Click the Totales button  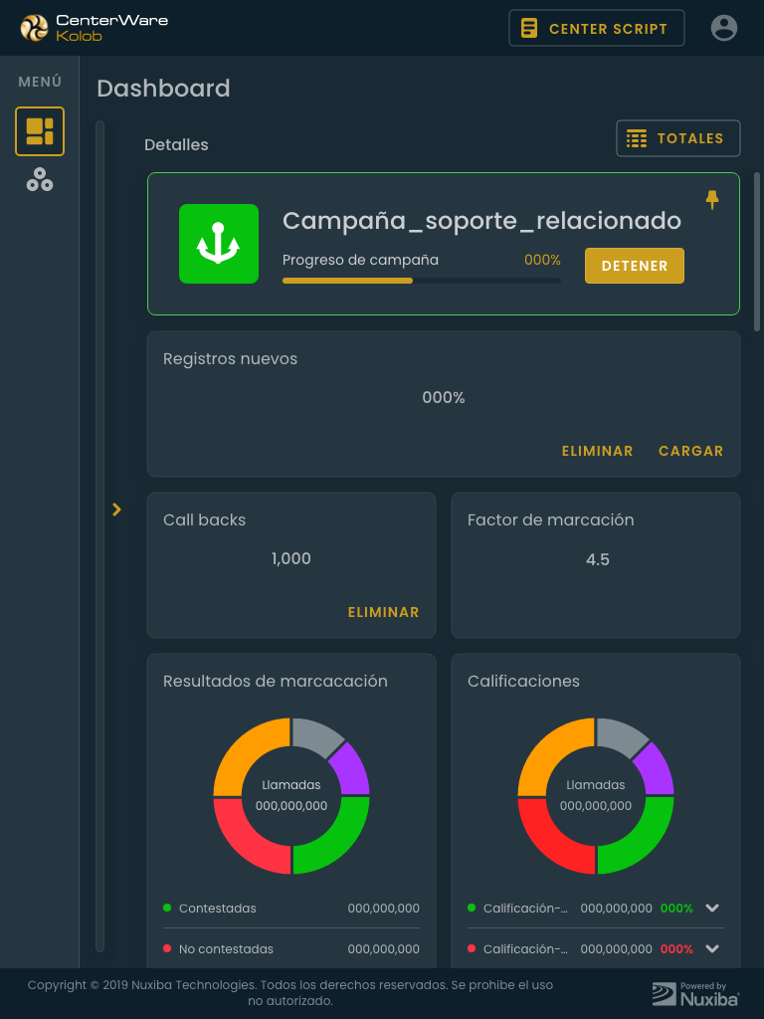pos(678,138)
